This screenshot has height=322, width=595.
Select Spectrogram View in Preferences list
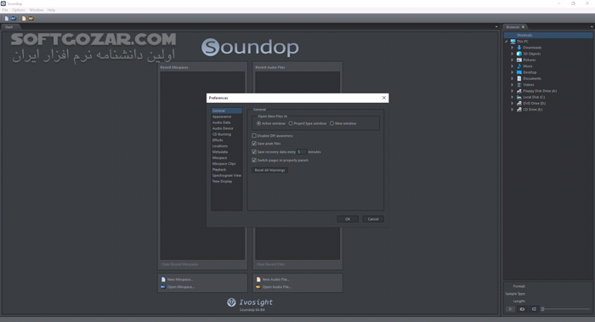(x=227, y=176)
